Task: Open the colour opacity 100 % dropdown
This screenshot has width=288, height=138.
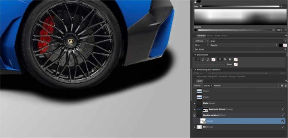Action: (x=281, y=30)
